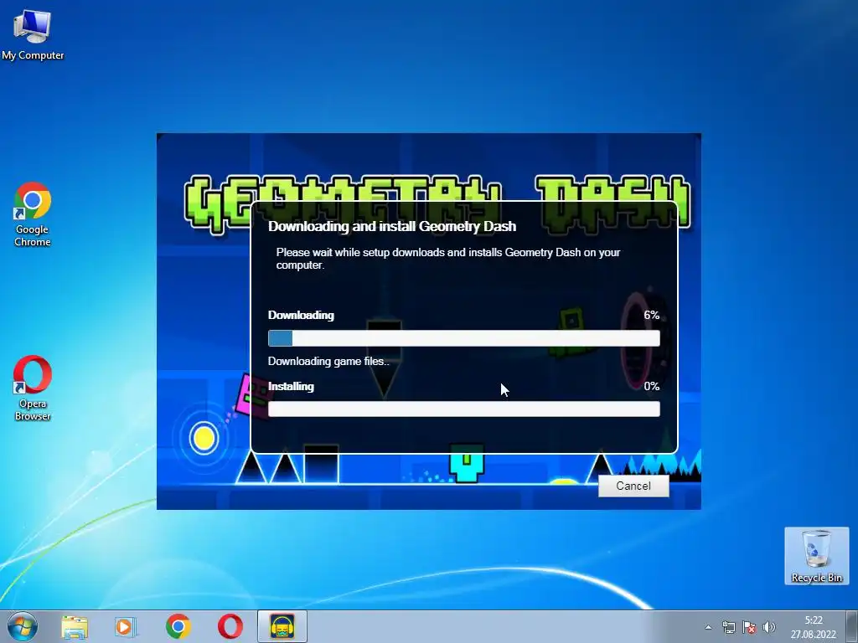The width and height of the screenshot is (858, 643).
Task: Click the 'Please wait while setup' message
Action: coord(448,259)
